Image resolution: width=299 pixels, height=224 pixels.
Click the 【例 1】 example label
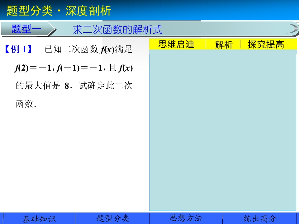point(18,49)
